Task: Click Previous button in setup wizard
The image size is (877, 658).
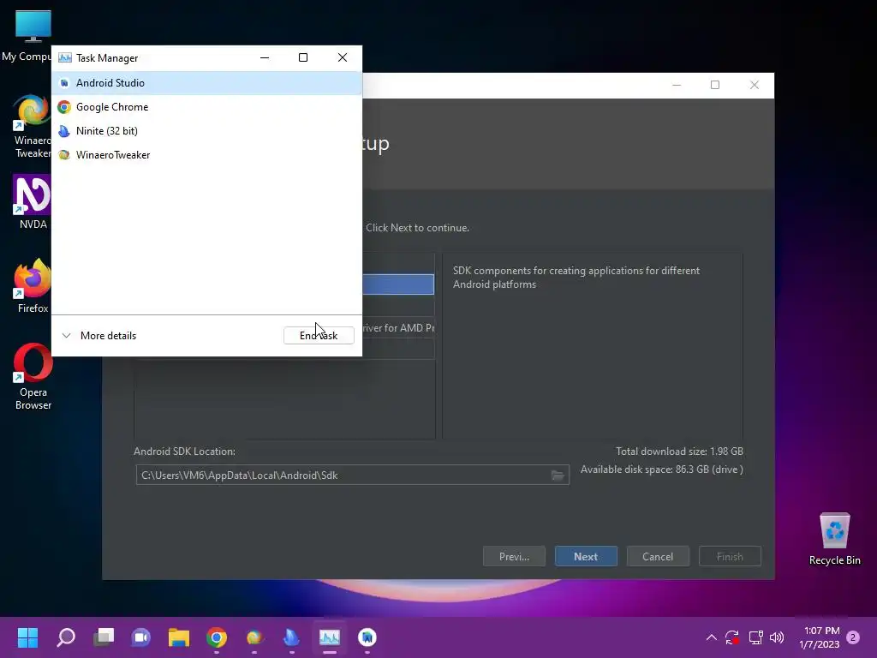Action: (x=514, y=557)
